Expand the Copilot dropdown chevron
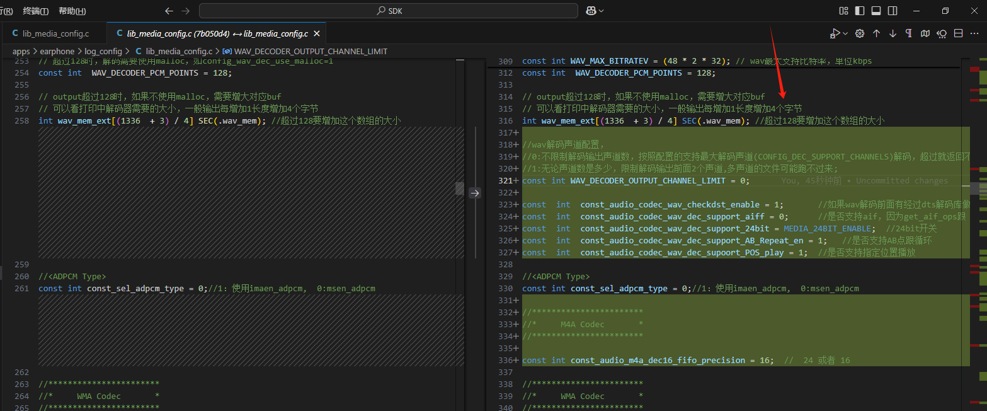The width and height of the screenshot is (987, 411). [x=601, y=11]
